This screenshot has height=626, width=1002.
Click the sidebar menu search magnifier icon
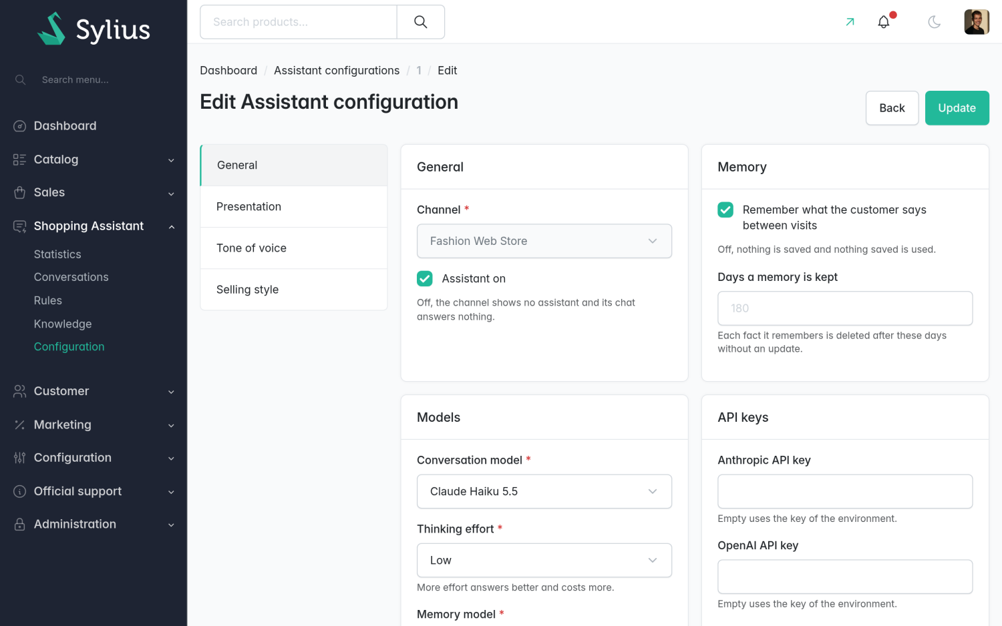[x=21, y=80]
